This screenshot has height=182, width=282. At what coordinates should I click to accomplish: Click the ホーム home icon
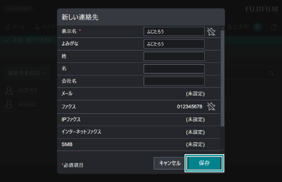click(7, 27)
